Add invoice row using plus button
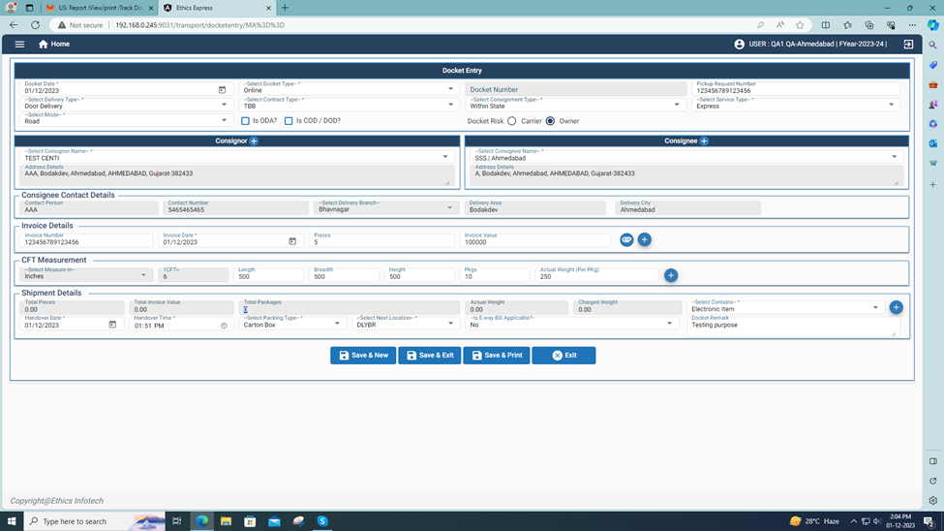The image size is (944, 531). click(x=645, y=239)
